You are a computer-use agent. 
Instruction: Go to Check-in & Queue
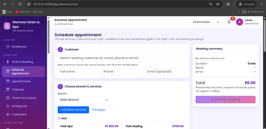23,98
